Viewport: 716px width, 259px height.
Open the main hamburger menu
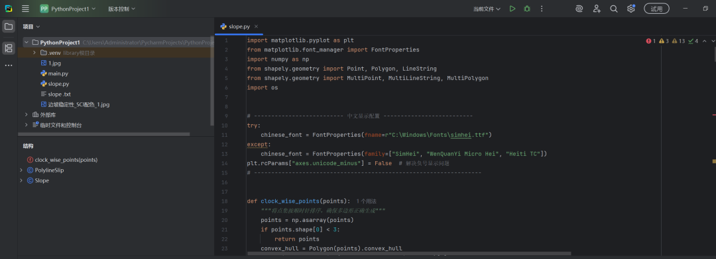25,9
